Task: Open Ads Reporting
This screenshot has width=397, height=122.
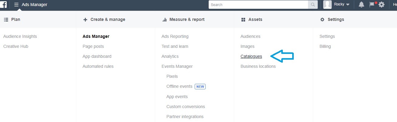Action: (x=175, y=36)
